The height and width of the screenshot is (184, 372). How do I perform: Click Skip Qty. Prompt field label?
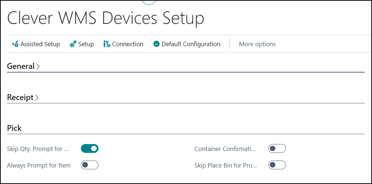[38, 149]
